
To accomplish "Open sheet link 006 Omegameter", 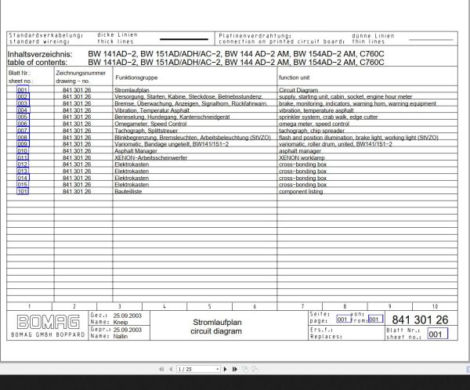I will tap(23, 124).
